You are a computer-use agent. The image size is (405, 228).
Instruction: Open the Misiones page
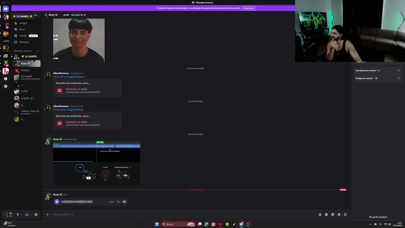click(x=27, y=42)
